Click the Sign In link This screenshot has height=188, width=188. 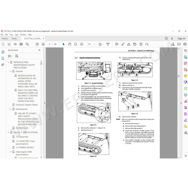point(181,38)
